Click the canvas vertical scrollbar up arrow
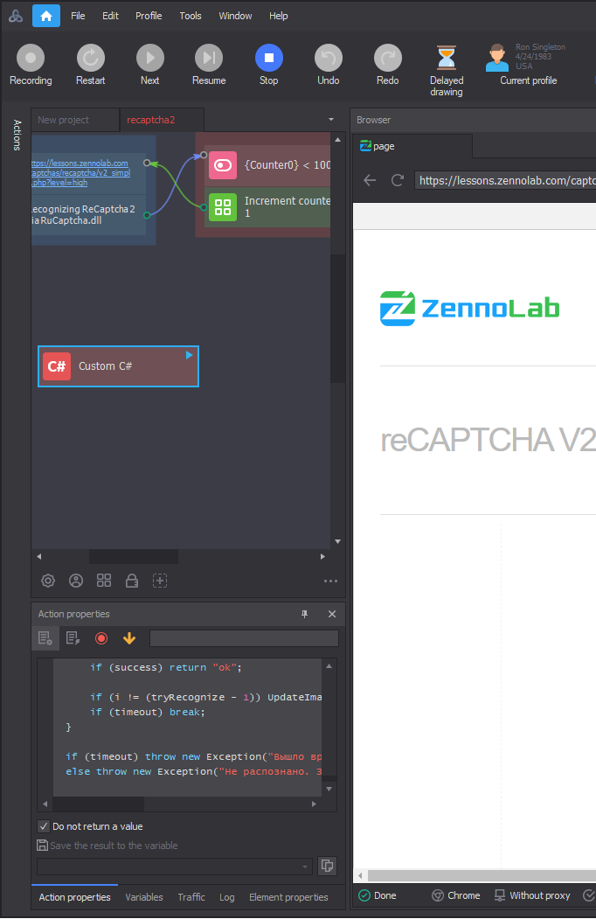This screenshot has height=919, width=596. pos(337,140)
